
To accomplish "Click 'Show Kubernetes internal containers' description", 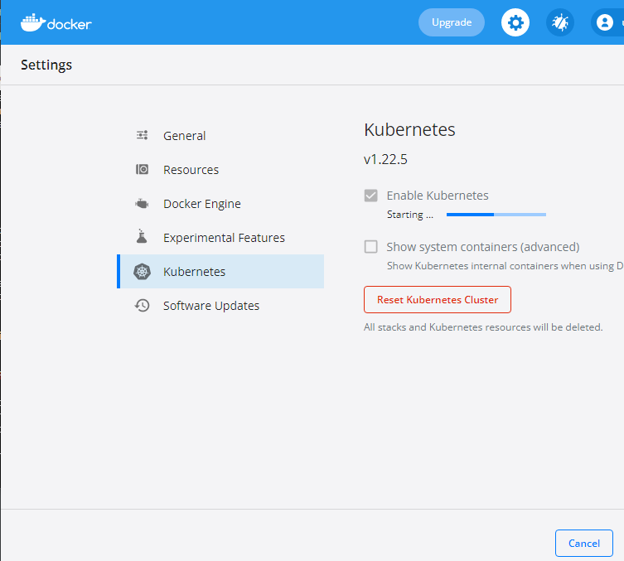I will click(x=505, y=266).
